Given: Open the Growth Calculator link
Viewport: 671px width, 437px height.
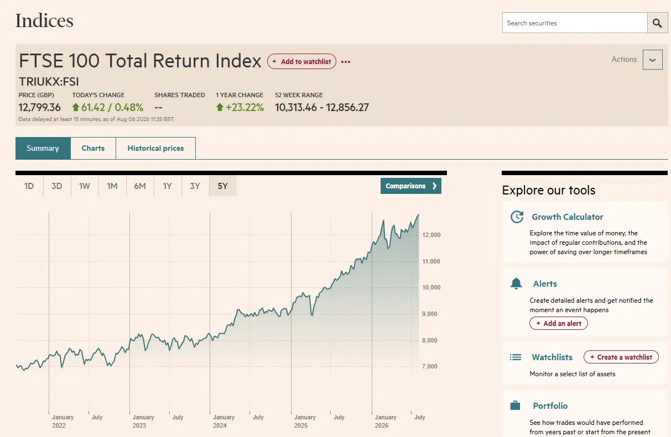Looking at the screenshot, I should pyautogui.click(x=568, y=217).
